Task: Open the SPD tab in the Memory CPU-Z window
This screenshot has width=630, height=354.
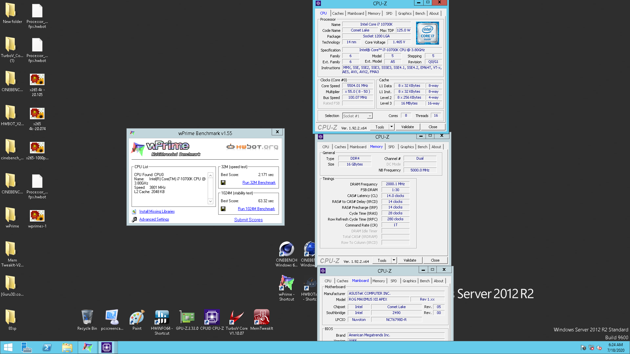Action: (391, 147)
